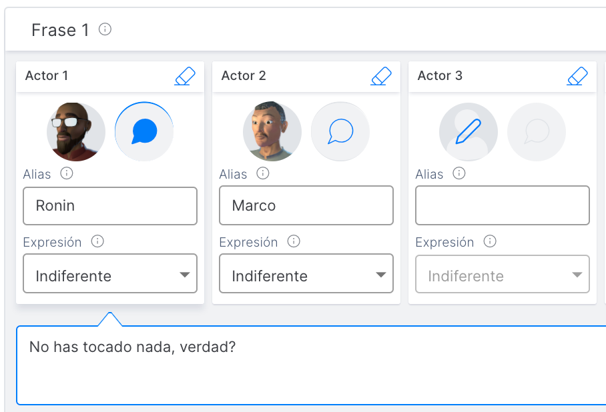Viewport: 606px width, 412px height.
Task: Focus the Marco alias input field
Action: 306,205
